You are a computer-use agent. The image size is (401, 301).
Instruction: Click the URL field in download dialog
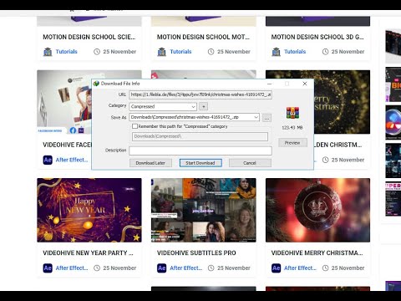pyautogui.click(x=200, y=94)
